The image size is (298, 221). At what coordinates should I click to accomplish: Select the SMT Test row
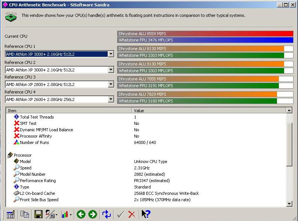28,123
